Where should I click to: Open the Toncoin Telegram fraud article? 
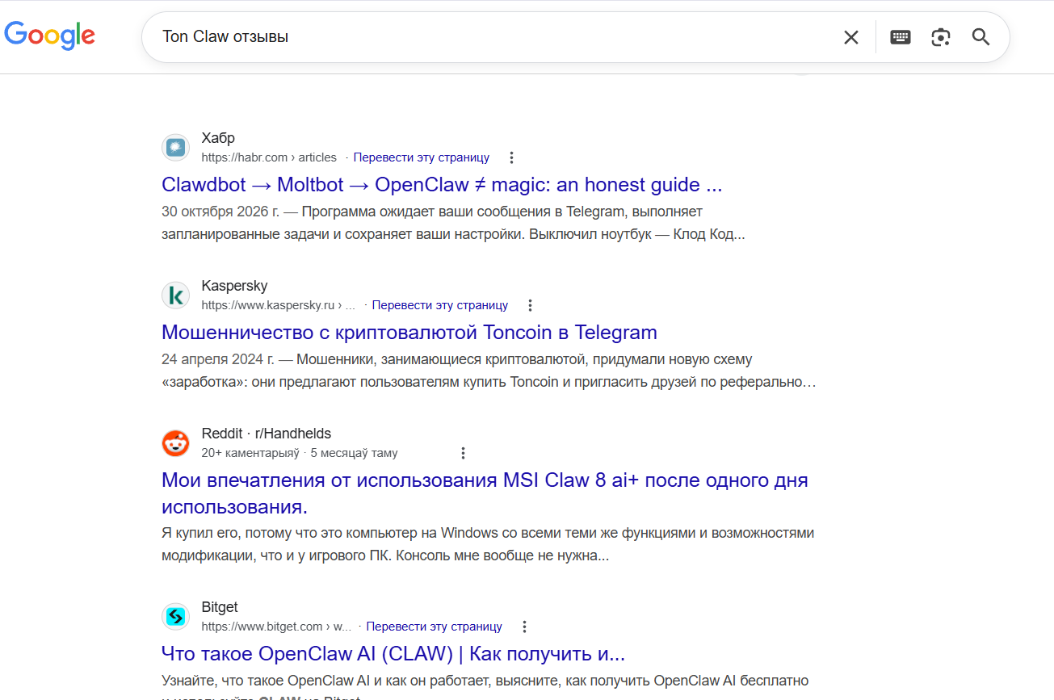pyautogui.click(x=409, y=333)
